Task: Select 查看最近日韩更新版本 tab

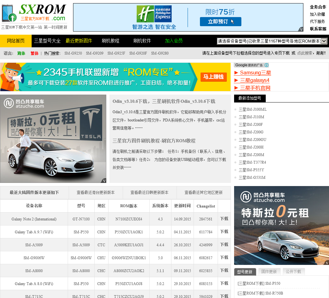Action: [x=150, y=193]
